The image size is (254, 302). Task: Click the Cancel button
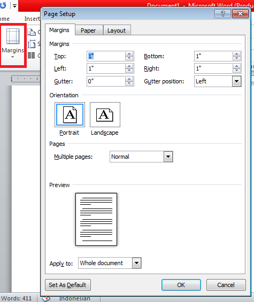(226, 285)
